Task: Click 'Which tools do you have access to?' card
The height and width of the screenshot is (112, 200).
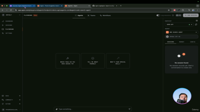Action: click(67, 61)
